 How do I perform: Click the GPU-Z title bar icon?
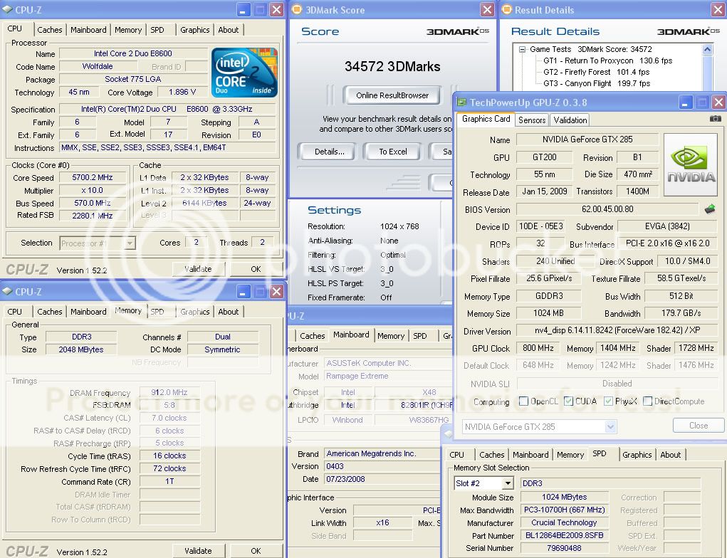(462, 102)
